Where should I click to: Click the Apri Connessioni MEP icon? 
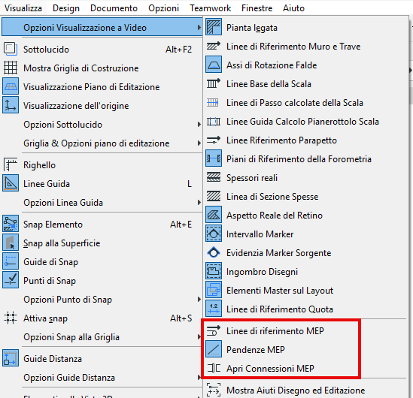[214, 368]
